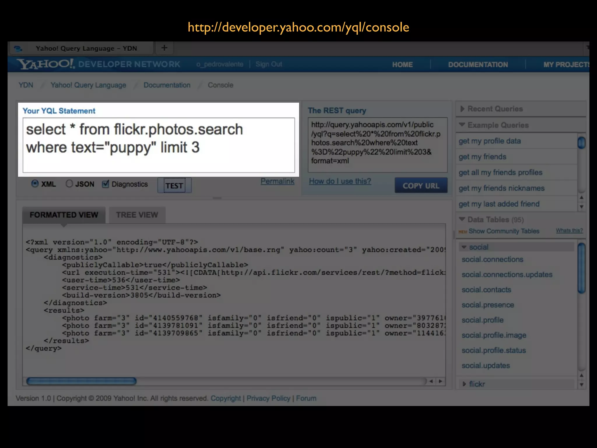The width and height of the screenshot is (597, 448).
Task: Go to Yahoo! Query Language breadcrumb
Action: [x=88, y=85]
